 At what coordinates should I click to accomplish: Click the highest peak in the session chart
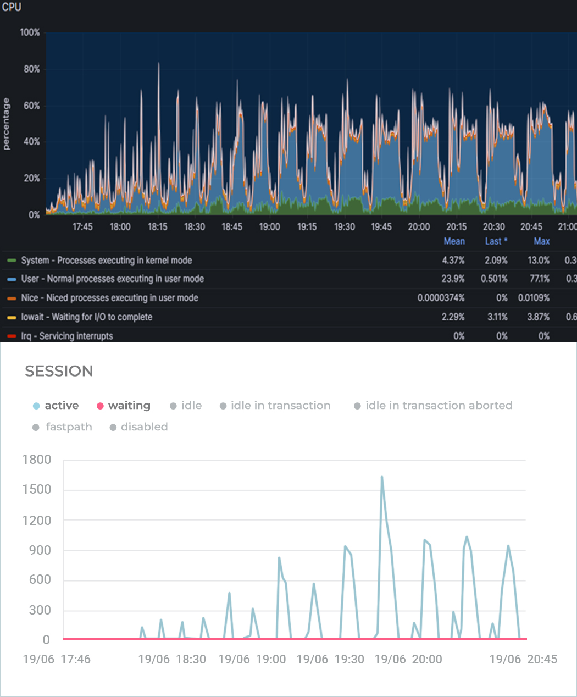click(x=381, y=477)
